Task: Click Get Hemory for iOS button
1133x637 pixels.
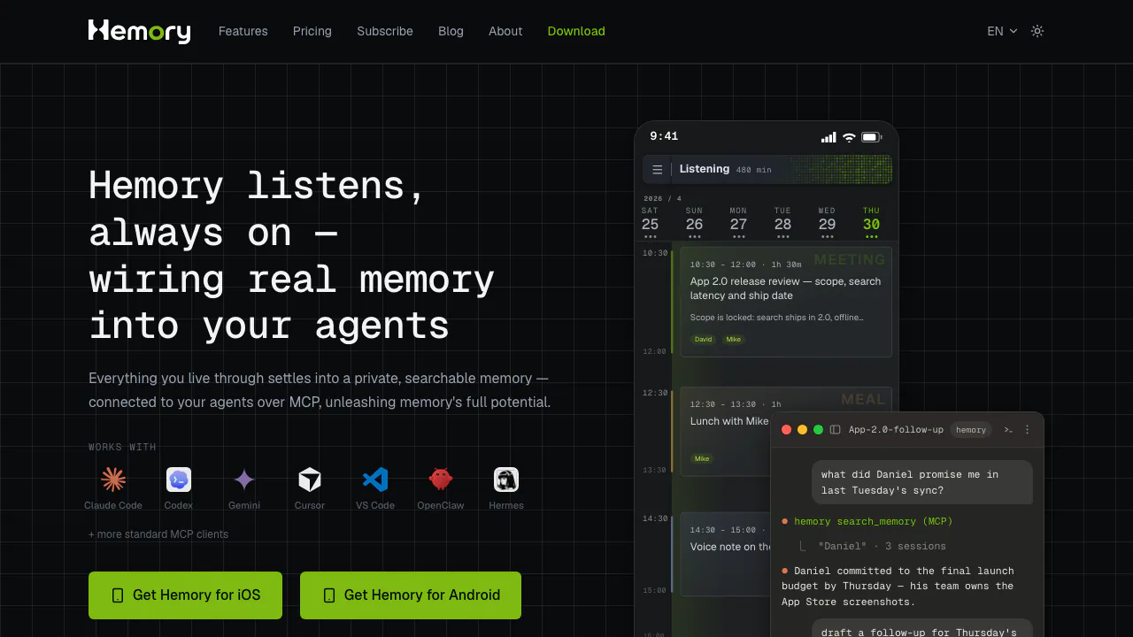Action: (185, 595)
